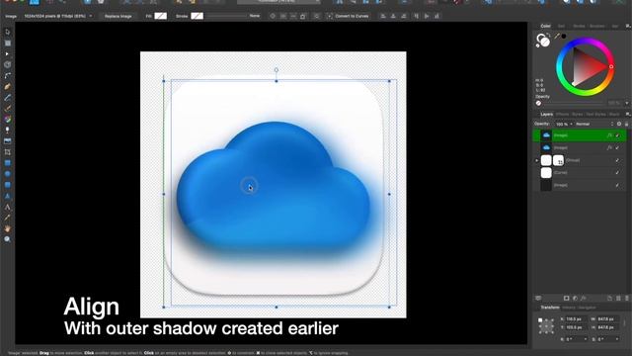Open fx on second Image layer

[x=609, y=147]
